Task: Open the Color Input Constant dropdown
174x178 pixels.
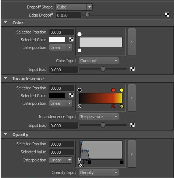Action: 99,61
